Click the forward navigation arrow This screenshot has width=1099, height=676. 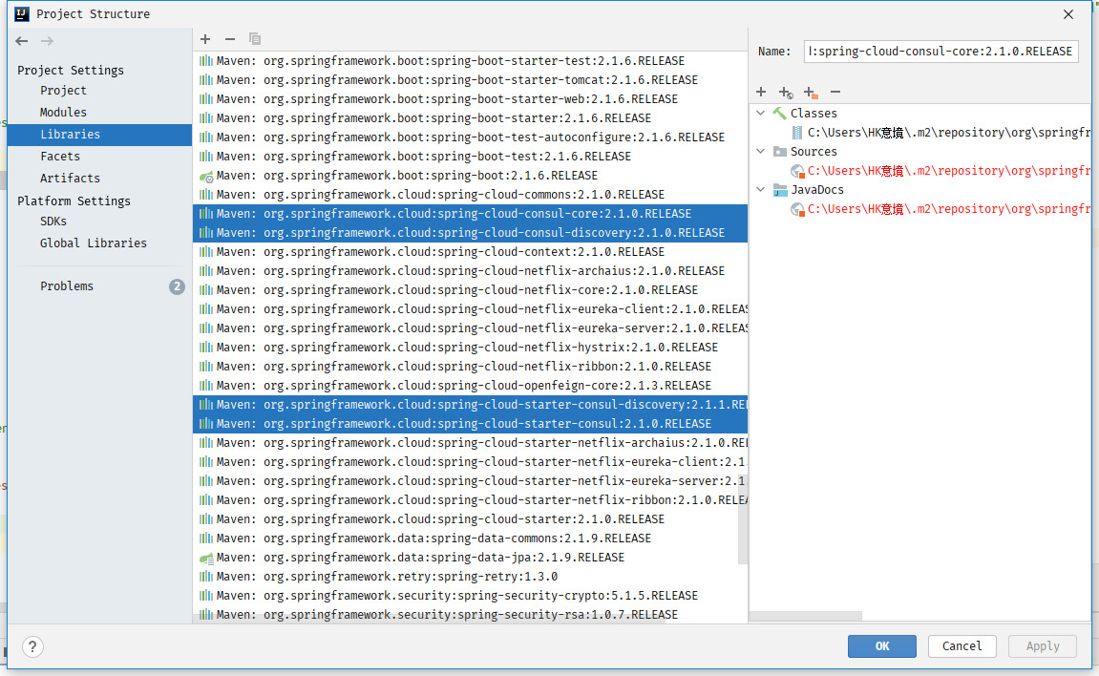[x=47, y=41]
